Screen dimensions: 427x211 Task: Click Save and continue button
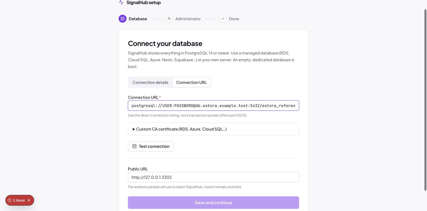[x=213, y=203]
